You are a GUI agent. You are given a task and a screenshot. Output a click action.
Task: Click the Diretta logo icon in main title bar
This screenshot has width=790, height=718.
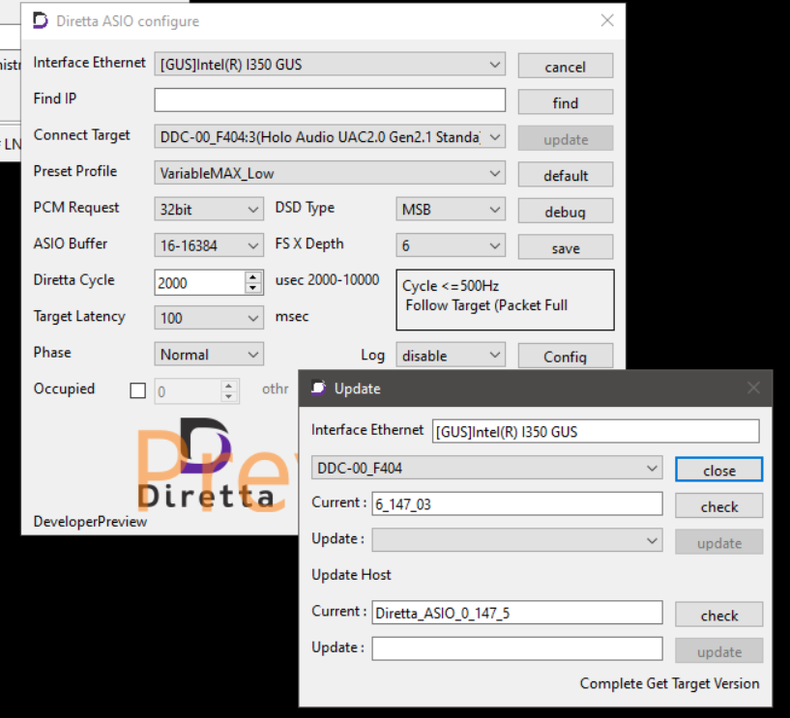[x=41, y=20]
